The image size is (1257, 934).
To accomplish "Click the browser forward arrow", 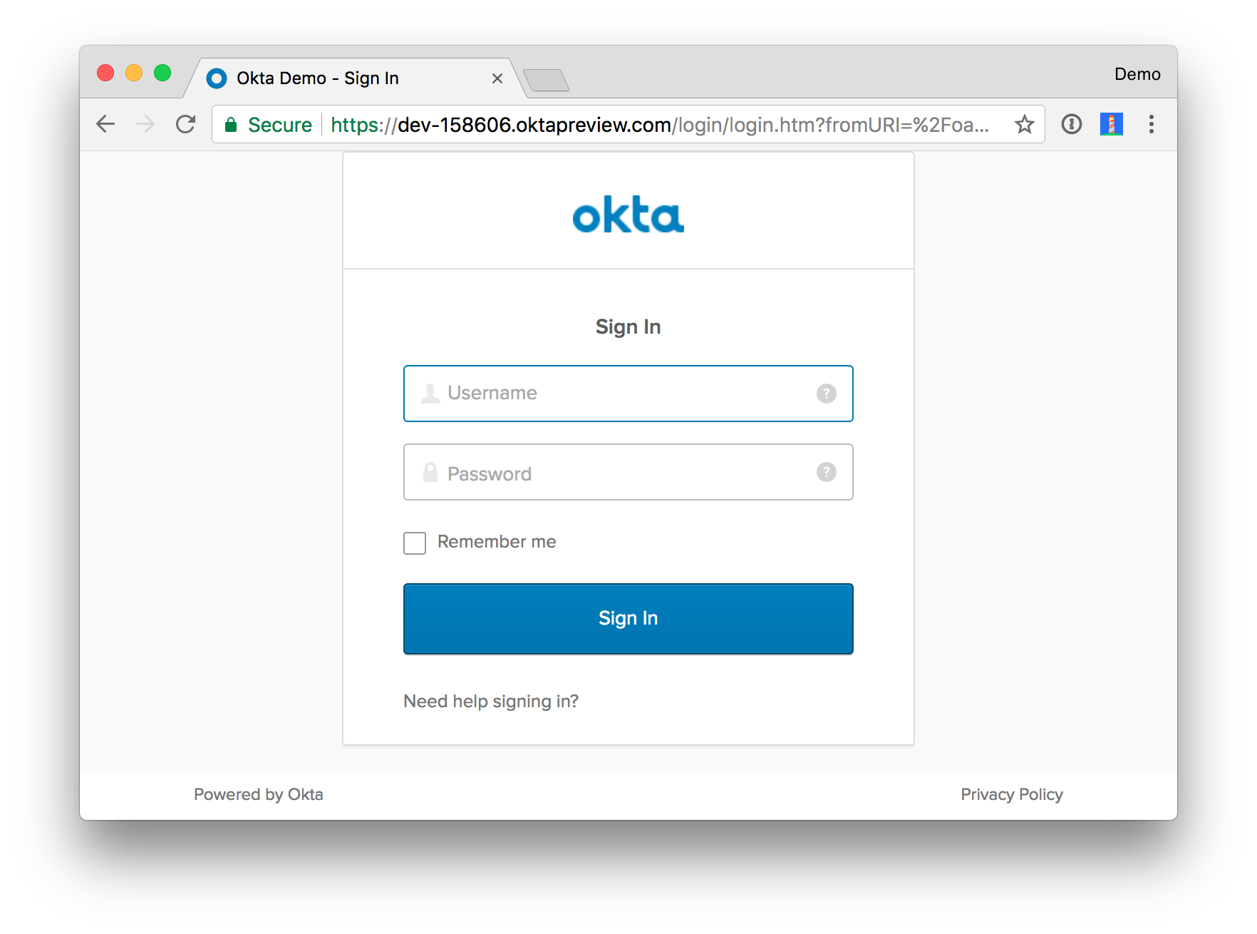I will [145, 124].
